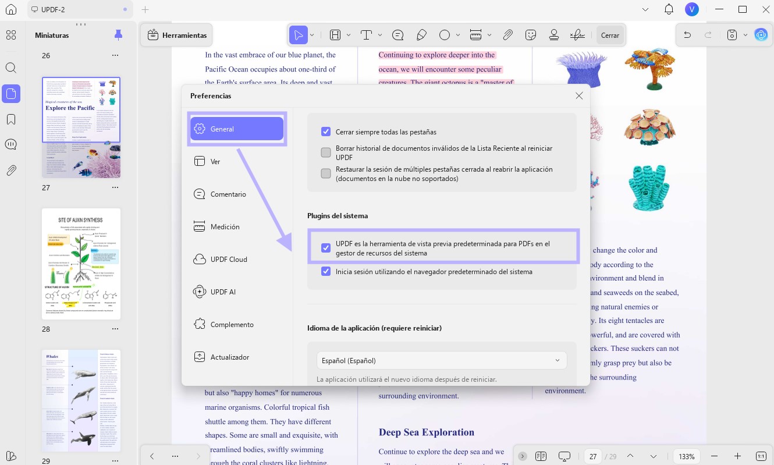Screen dimensions: 774x465
Task: Open the tab list chevron in title bar
Action: (645, 9)
